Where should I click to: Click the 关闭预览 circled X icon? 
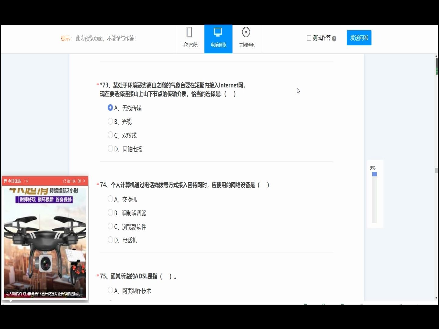tap(246, 32)
